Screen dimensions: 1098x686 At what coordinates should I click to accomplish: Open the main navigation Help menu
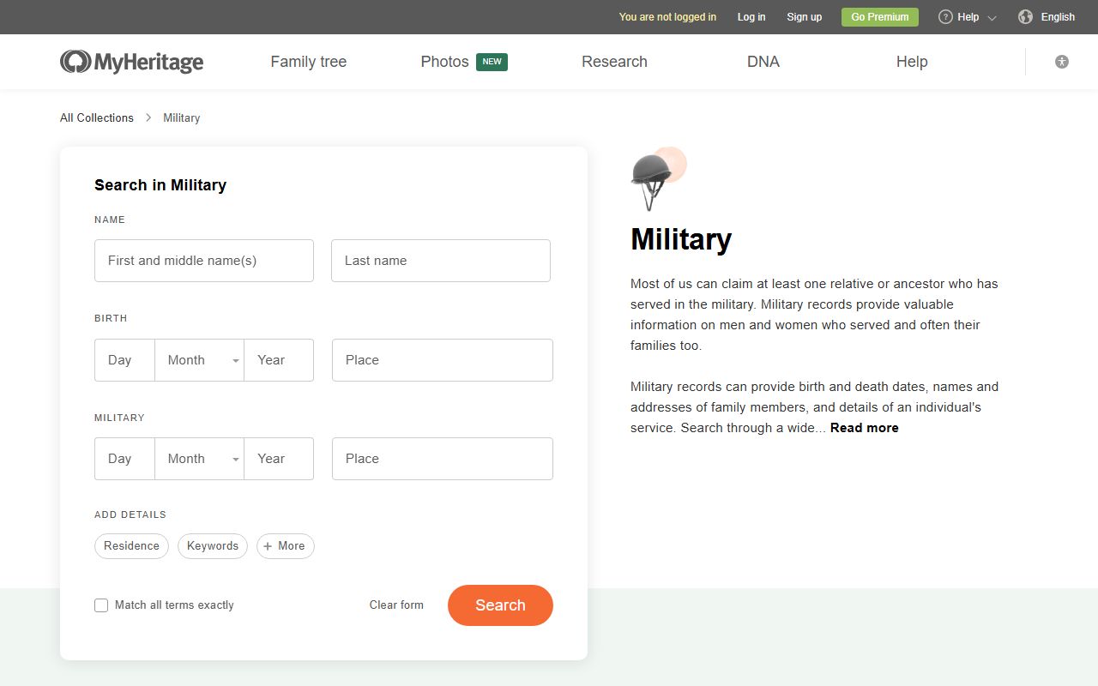[x=912, y=62]
